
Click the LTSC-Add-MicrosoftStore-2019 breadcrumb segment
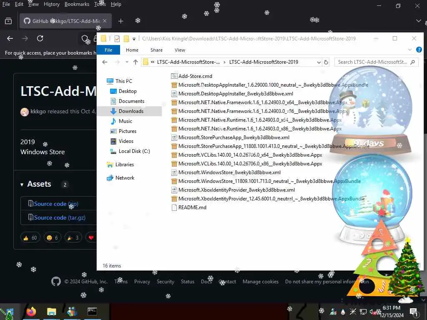pyautogui.click(x=264, y=62)
